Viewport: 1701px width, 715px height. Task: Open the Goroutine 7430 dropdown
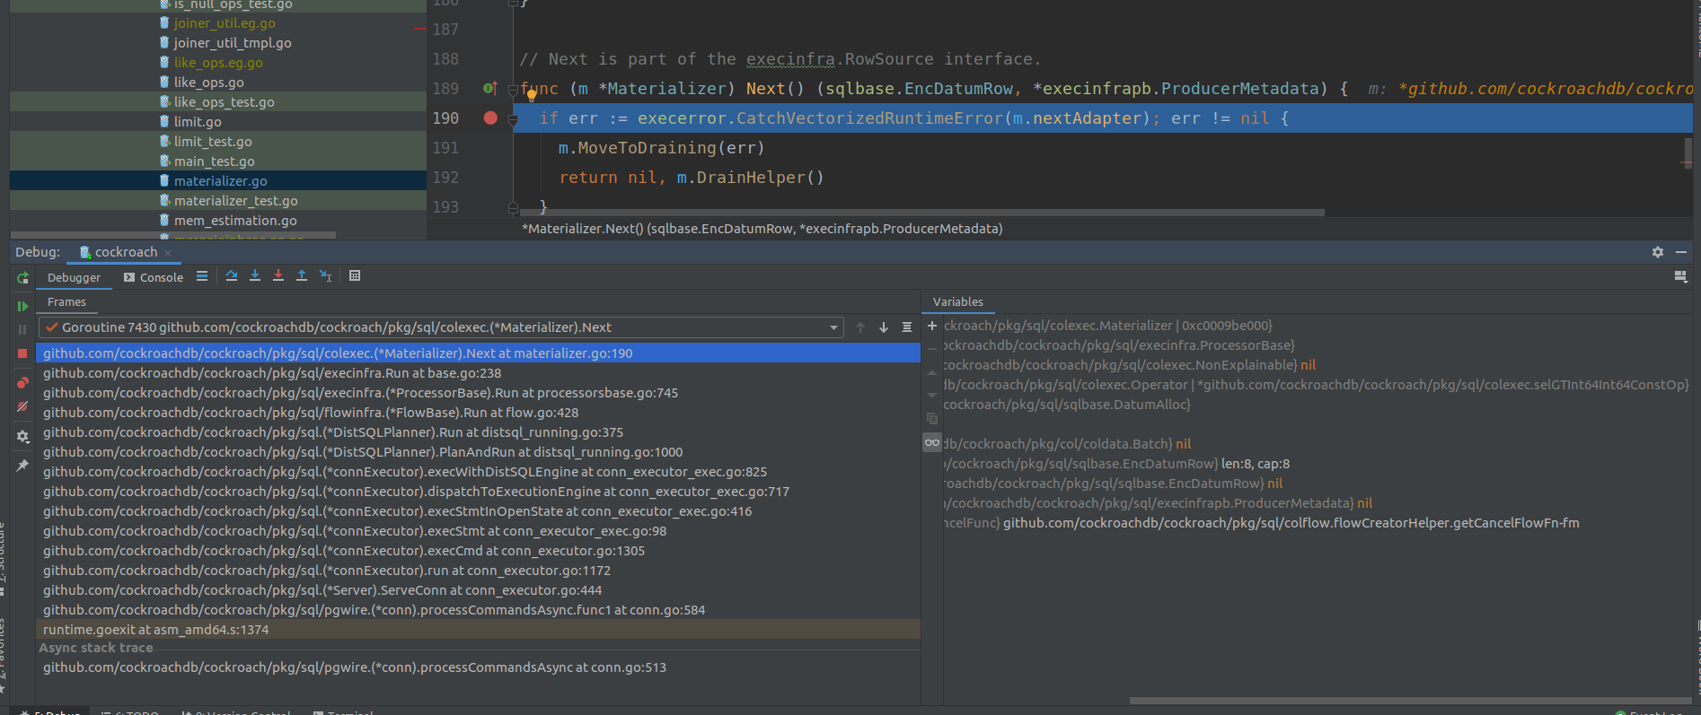click(x=441, y=327)
